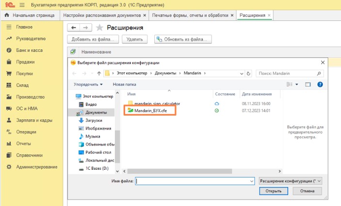Screen dimensions: 341x206
Task: Open the Главное section
Action: click(x=24, y=27)
